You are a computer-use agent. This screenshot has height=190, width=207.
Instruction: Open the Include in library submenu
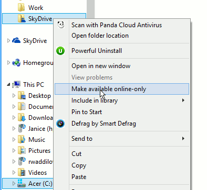click(122, 100)
